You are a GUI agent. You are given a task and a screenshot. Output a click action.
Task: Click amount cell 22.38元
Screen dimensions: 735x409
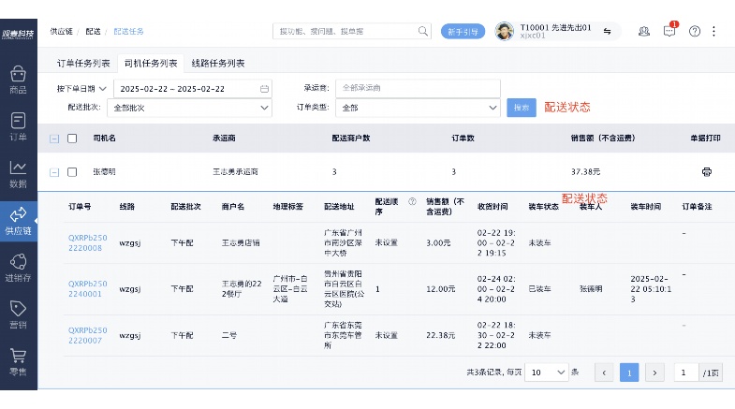coord(441,335)
